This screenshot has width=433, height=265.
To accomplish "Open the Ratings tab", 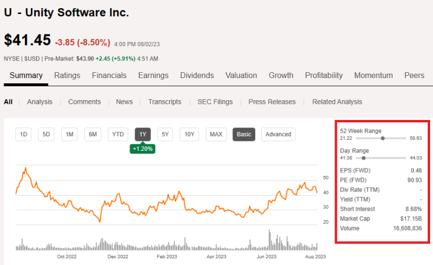I will [x=67, y=76].
